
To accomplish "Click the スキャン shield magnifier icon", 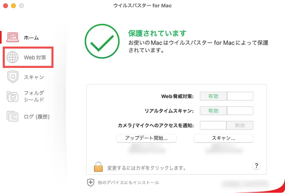I will tap(13, 77).
